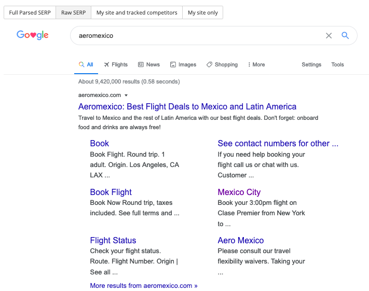Open the search Tools option

tap(337, 65)
